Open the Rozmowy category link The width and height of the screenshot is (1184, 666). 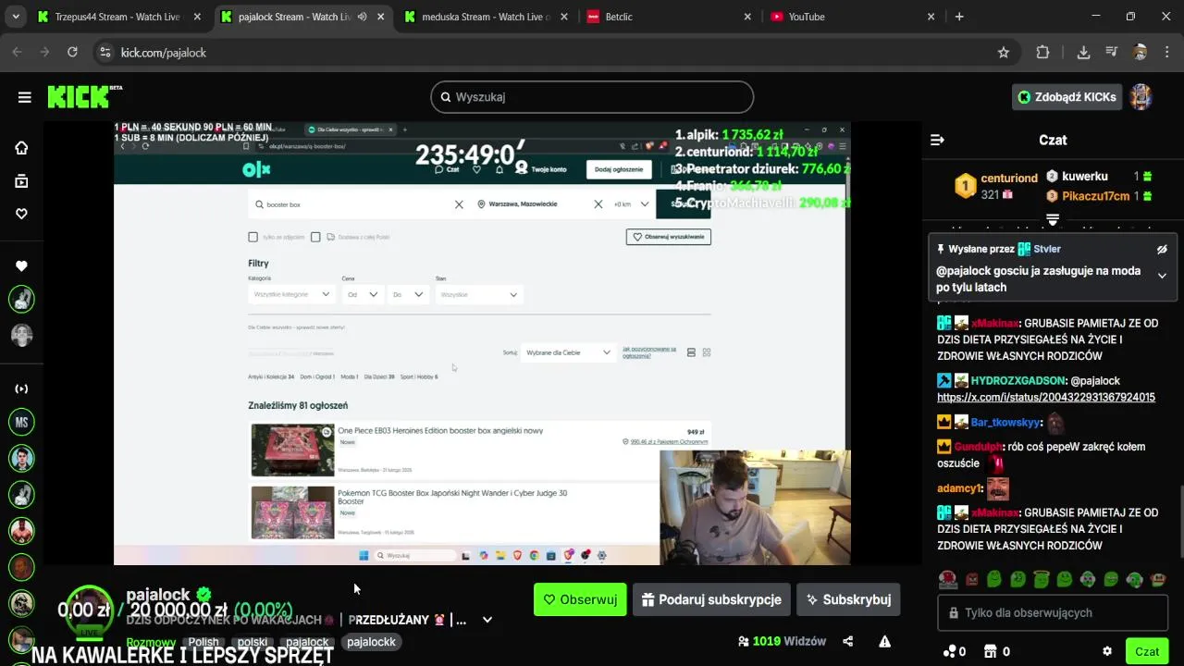pyautogui.click(x=151, y=642)
